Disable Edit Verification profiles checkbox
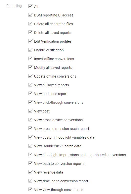This screenshot has width=131, height=194. [30, 41]
